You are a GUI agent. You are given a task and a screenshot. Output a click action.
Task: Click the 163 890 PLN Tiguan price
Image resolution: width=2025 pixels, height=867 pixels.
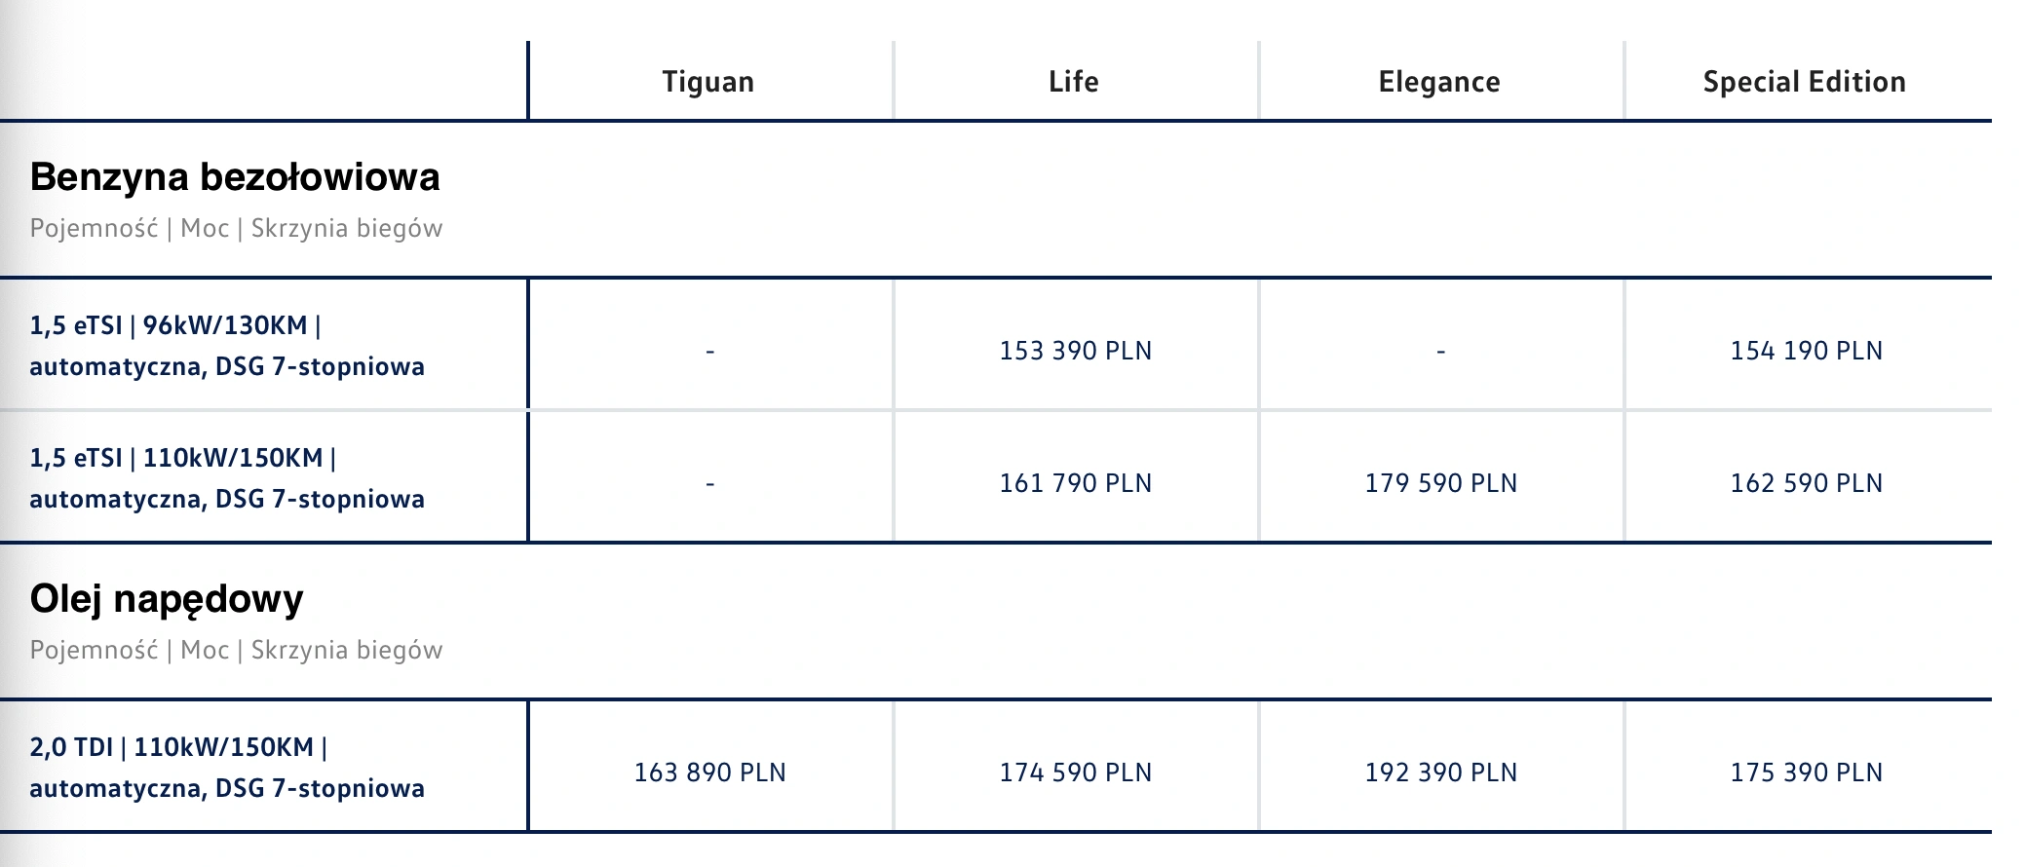[x=710, y=773]
